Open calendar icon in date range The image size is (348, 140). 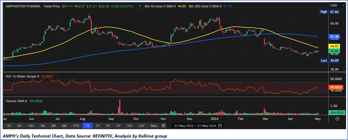pyautogui.click(x=220, y=126)
